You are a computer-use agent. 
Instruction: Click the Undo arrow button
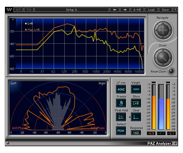[x=18, y=10]
